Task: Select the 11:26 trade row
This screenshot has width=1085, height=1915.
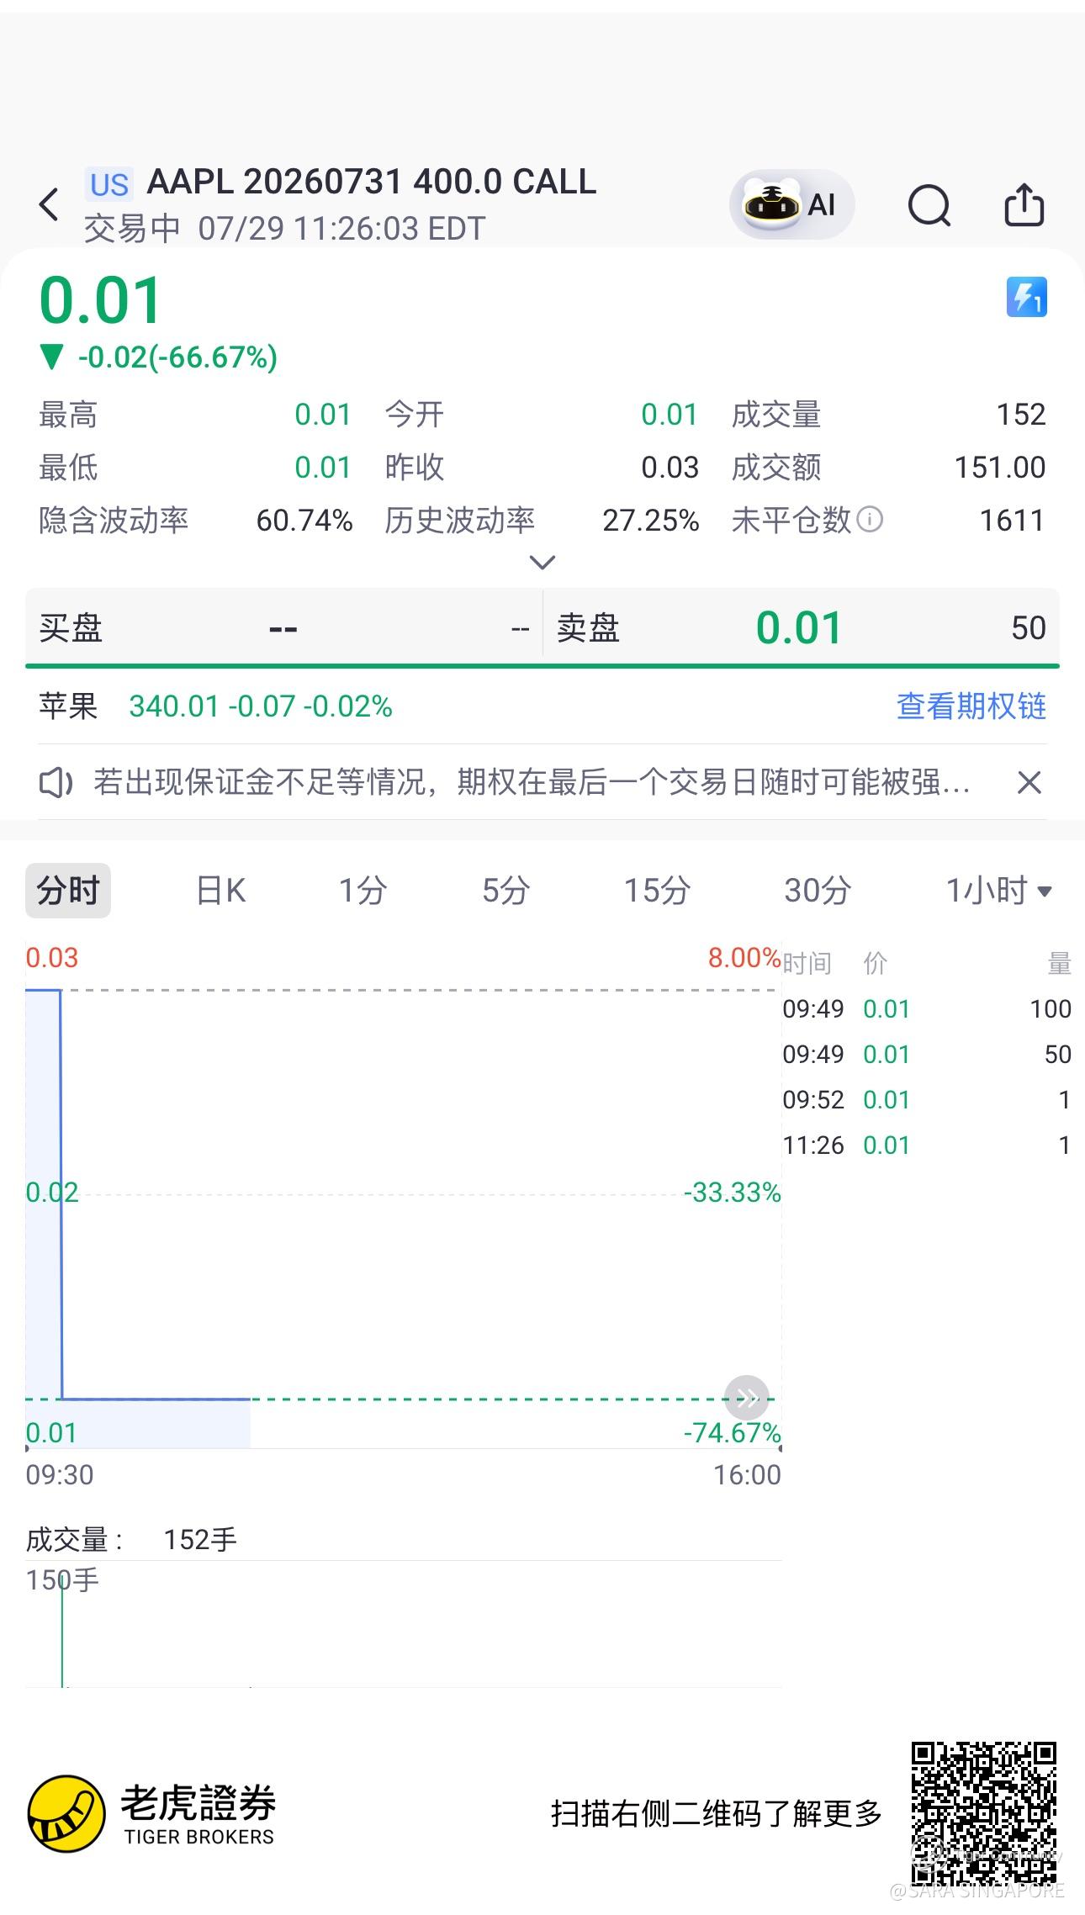Action: point(927,1145)
